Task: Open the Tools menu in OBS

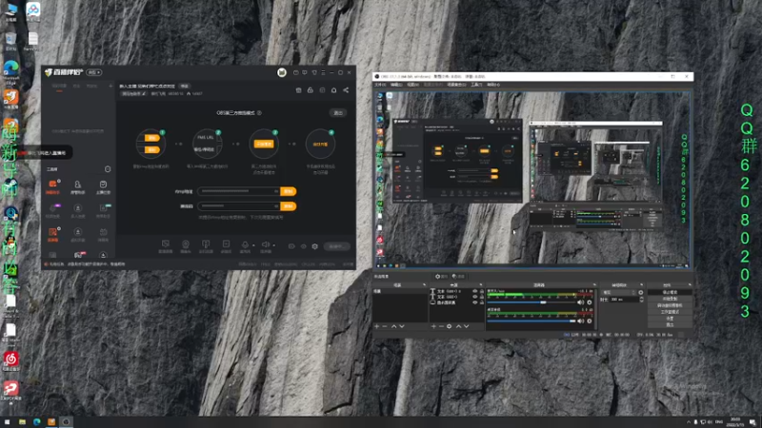Action: pos(476,85)
